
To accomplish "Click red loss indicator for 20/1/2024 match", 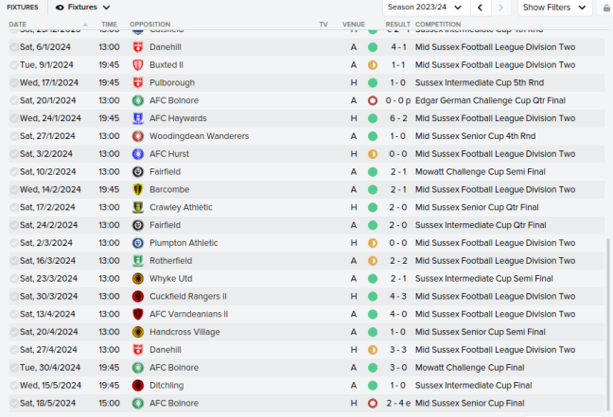I will coord(373,100).
